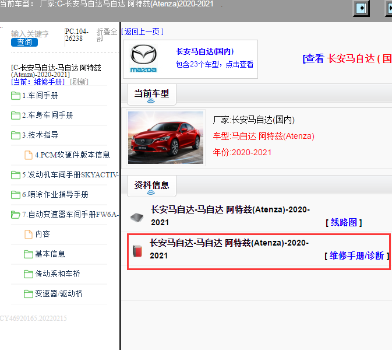Click document icon beside 内容
This screenshot has height=350, width=392.
coord(29,235)
